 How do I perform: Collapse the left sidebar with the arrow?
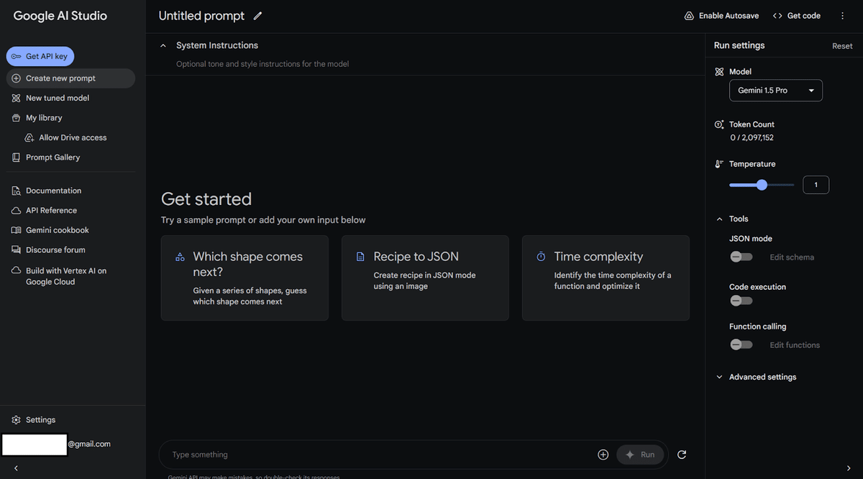16,468
